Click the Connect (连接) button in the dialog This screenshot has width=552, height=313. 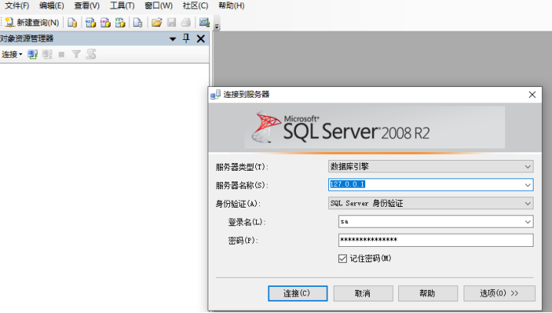[298, 293]
